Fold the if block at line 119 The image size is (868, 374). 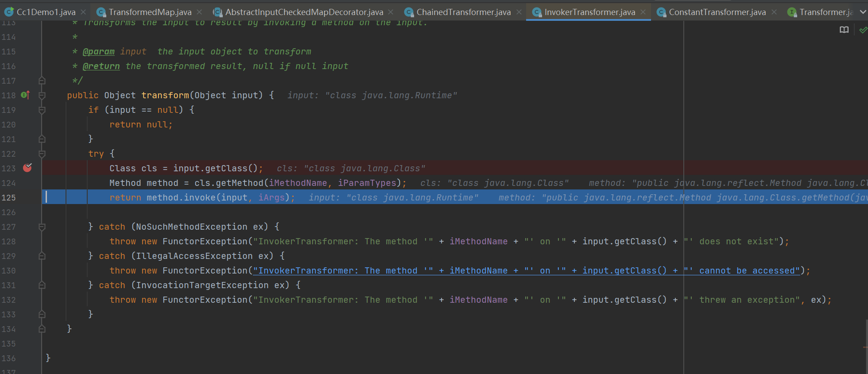(42, 110)
